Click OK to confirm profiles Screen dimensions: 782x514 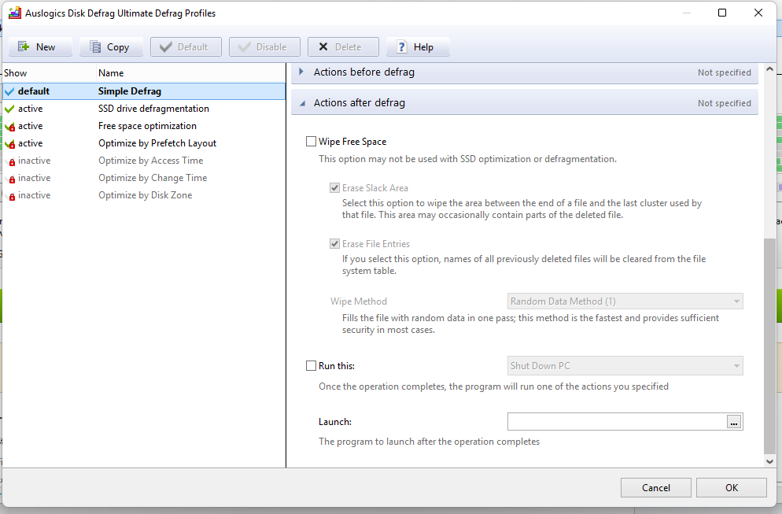click(732, 487)
